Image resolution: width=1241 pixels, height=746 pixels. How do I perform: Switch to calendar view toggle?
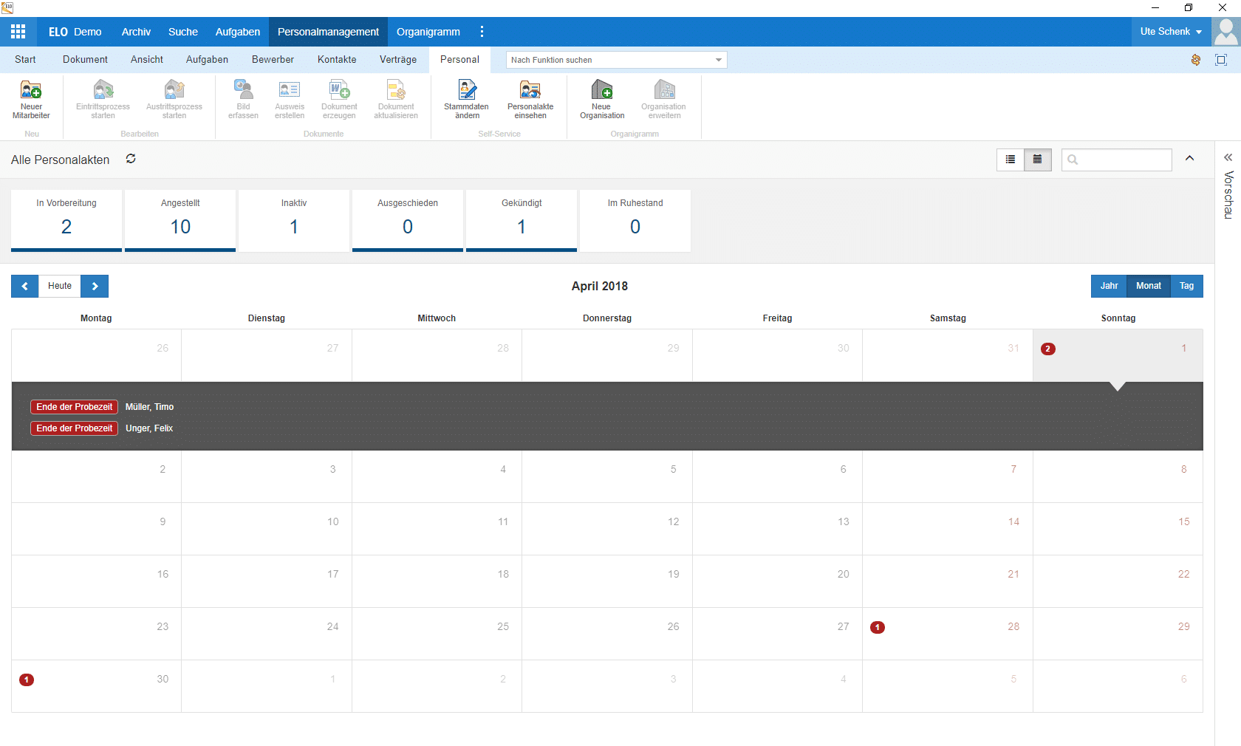[x=1038, y=160]
